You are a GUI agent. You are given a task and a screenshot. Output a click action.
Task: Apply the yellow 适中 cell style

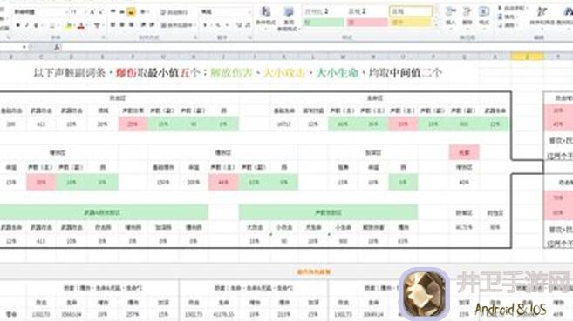pyautogui.click(x=411, y=23)
